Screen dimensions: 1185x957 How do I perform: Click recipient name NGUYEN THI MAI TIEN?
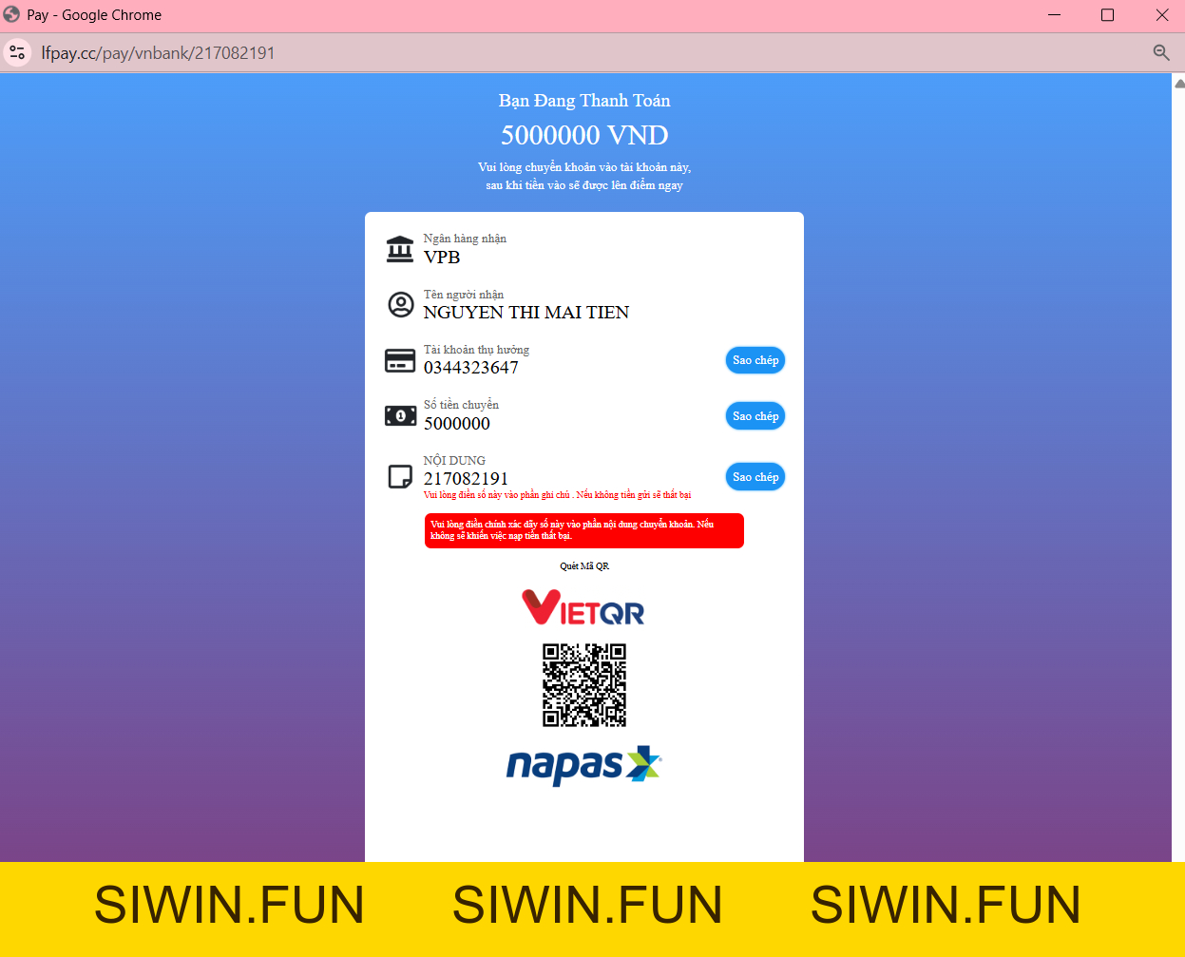(526, 313)
